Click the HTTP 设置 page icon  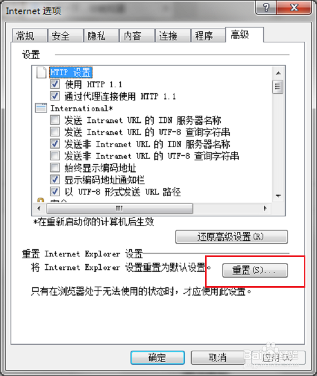[41, 72]
